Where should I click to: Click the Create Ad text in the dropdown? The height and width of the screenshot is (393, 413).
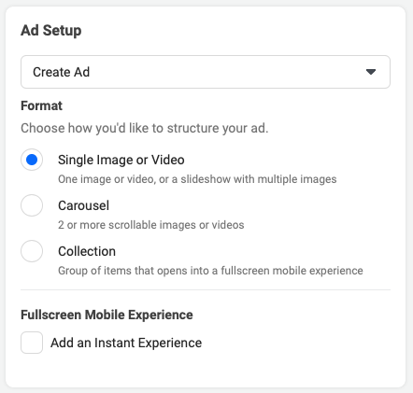coord(62,72)
